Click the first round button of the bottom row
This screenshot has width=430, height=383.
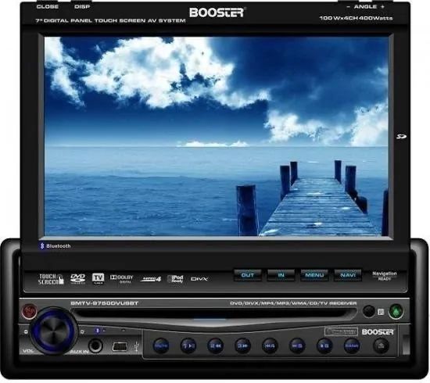point(161,345)
